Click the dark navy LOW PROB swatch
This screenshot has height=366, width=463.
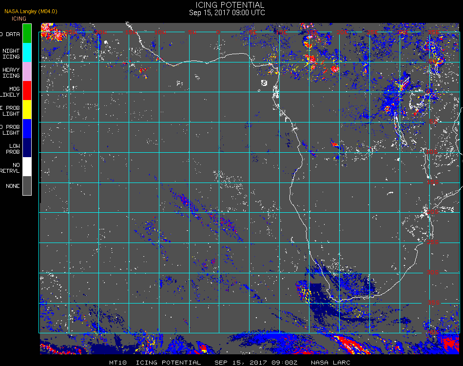[27, 147]
